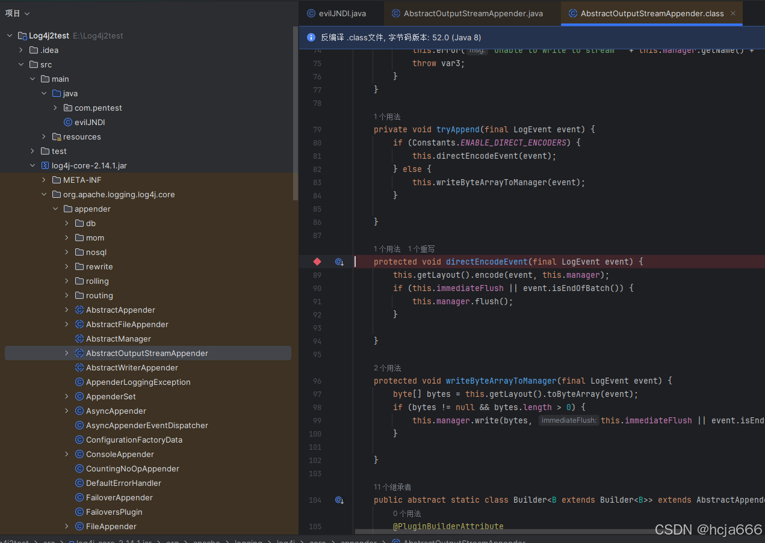This screenshot has width=765, height=543.
Task: Collapse the java source folder
Action: (x=44, y=93)
